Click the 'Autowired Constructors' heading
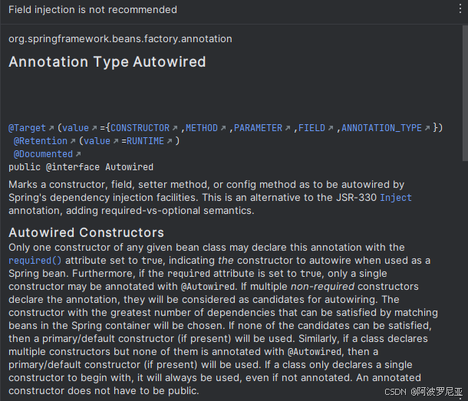Image resolution: width=468 pixels, height=401 pixels. (x=86, y=232)
